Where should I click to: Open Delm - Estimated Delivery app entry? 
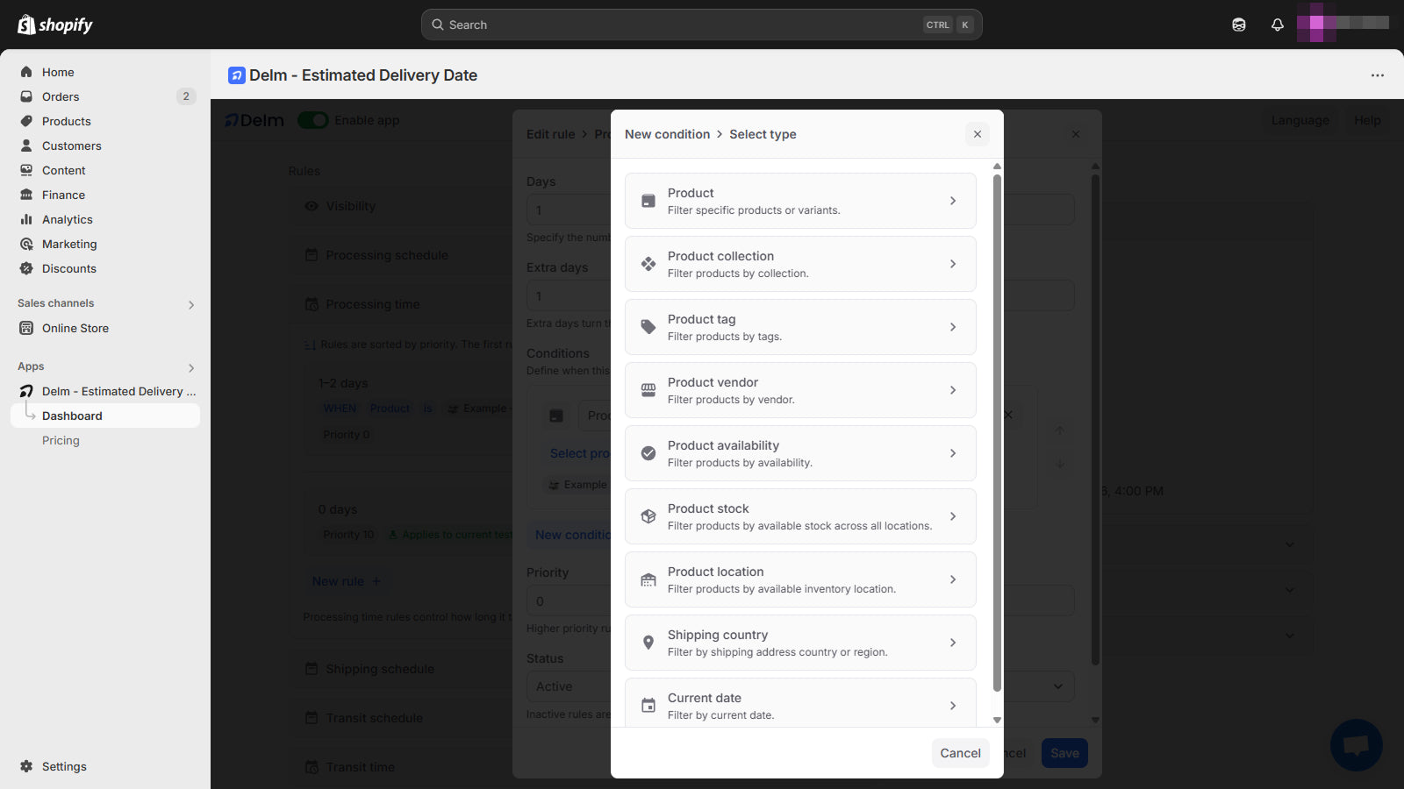tap(105, 391)
